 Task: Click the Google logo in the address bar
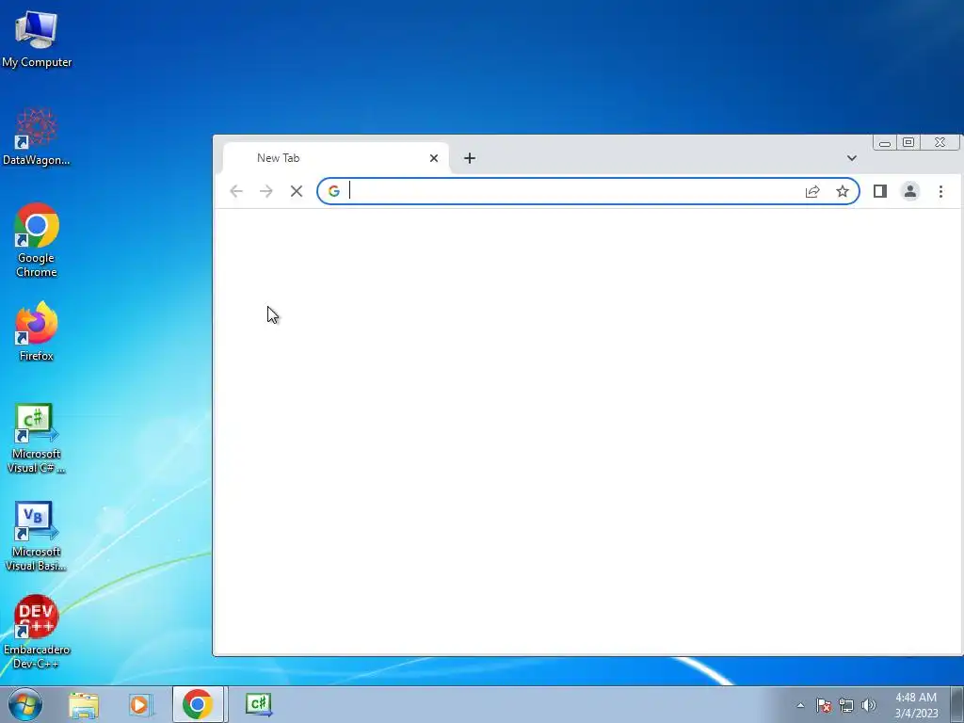334,191
